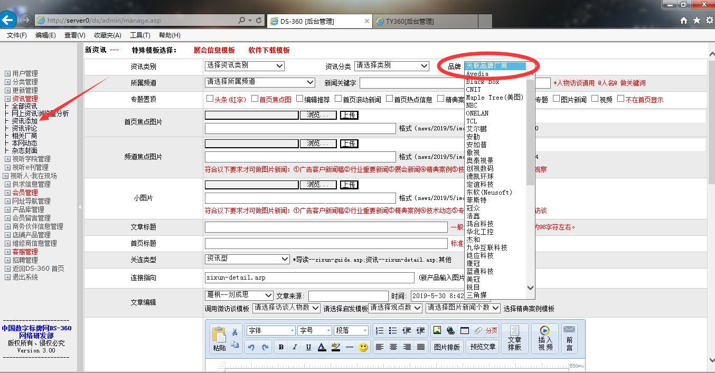
Task: Toggle bold formatting
Action: tap(281, 347)
